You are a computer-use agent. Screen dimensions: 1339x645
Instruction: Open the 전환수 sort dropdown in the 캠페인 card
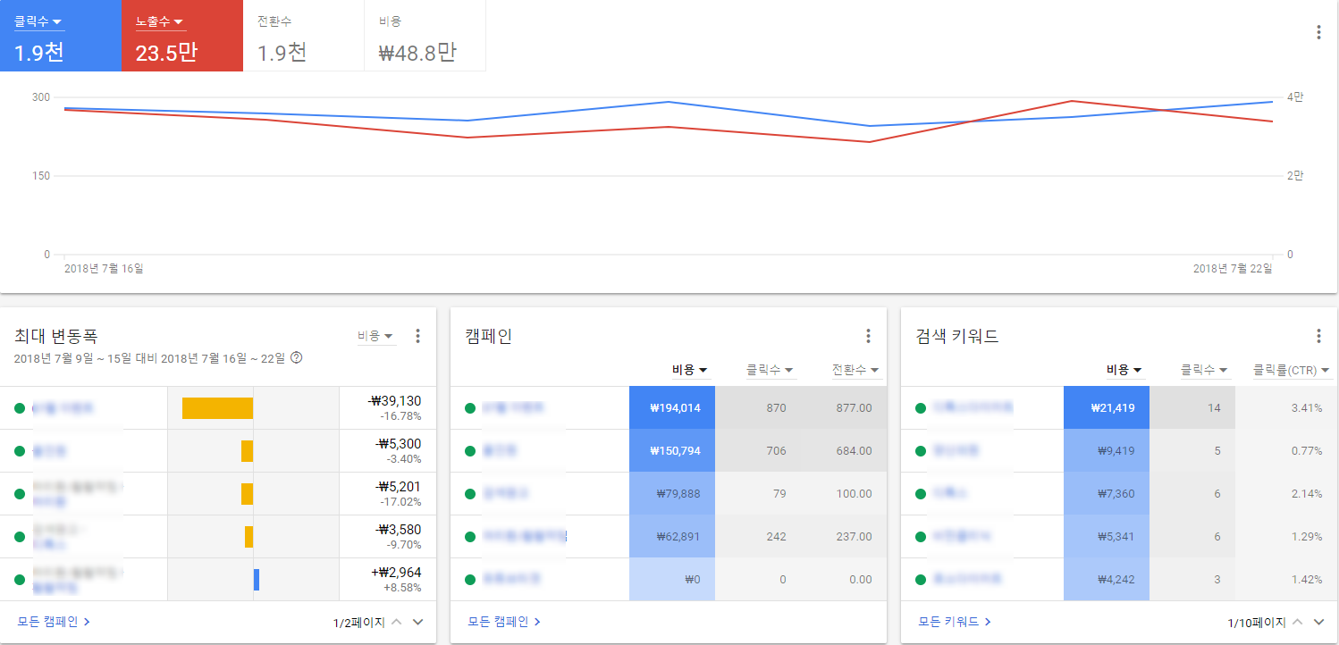pos(855,369)
